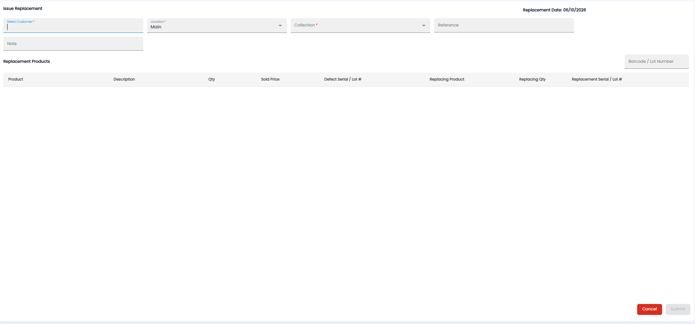Click into the Reference field
The height and width of the screenshot is (324, 695).
click(504, 25)
